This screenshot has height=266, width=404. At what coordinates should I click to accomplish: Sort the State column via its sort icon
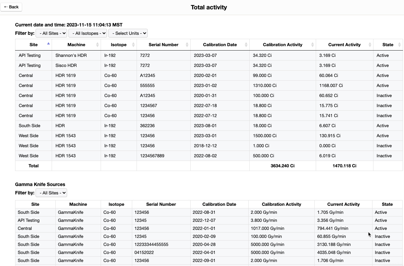pos(400,45)
